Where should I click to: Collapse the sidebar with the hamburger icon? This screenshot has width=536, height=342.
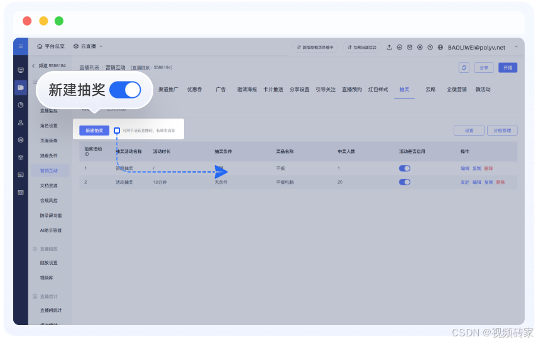coord(21,46)
